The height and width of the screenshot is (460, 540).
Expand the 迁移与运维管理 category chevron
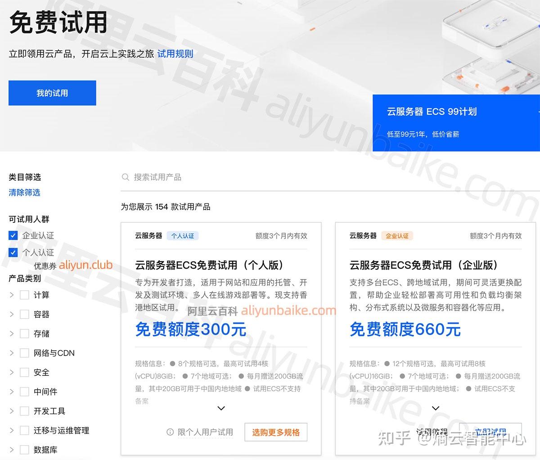pyautogui.click(x=12, y=430)
